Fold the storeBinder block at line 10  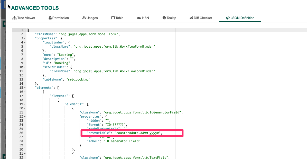pos(25,67)
